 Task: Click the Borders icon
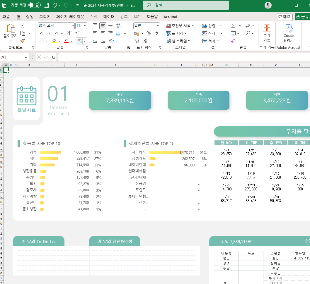(x=41, y=41)
